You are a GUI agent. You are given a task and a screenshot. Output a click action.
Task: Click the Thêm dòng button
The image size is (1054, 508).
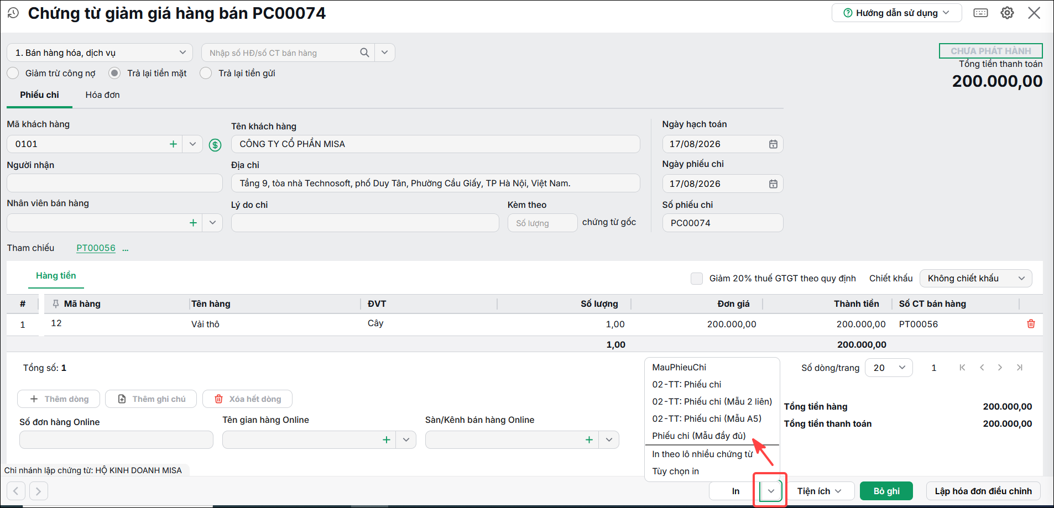[59, 399]
